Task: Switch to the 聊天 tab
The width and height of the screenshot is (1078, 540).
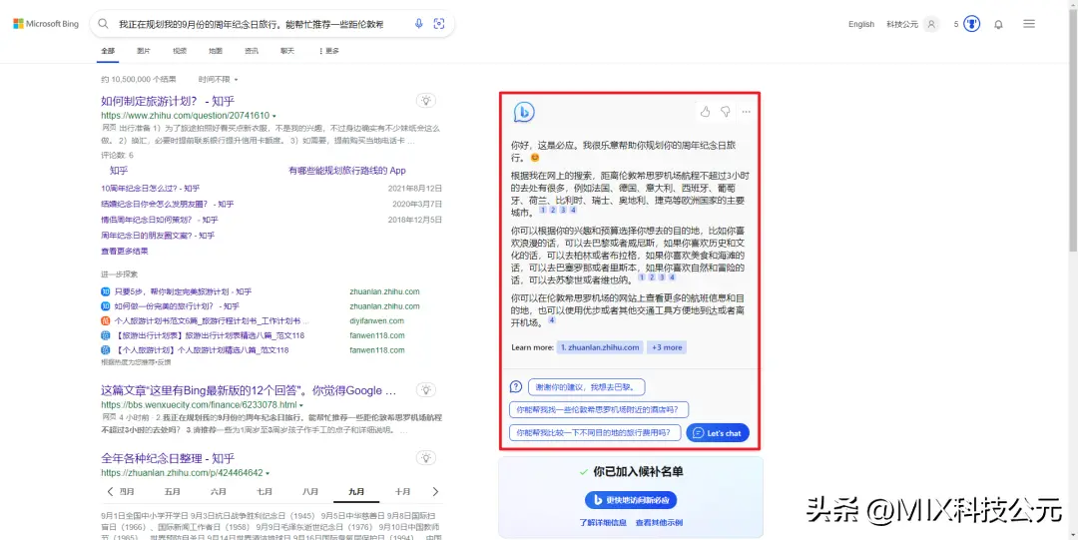Action: tap(287, 51)
